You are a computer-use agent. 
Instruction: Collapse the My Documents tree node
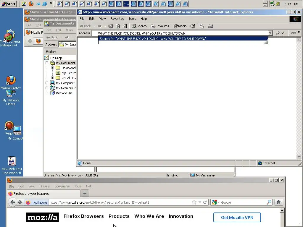47,63
